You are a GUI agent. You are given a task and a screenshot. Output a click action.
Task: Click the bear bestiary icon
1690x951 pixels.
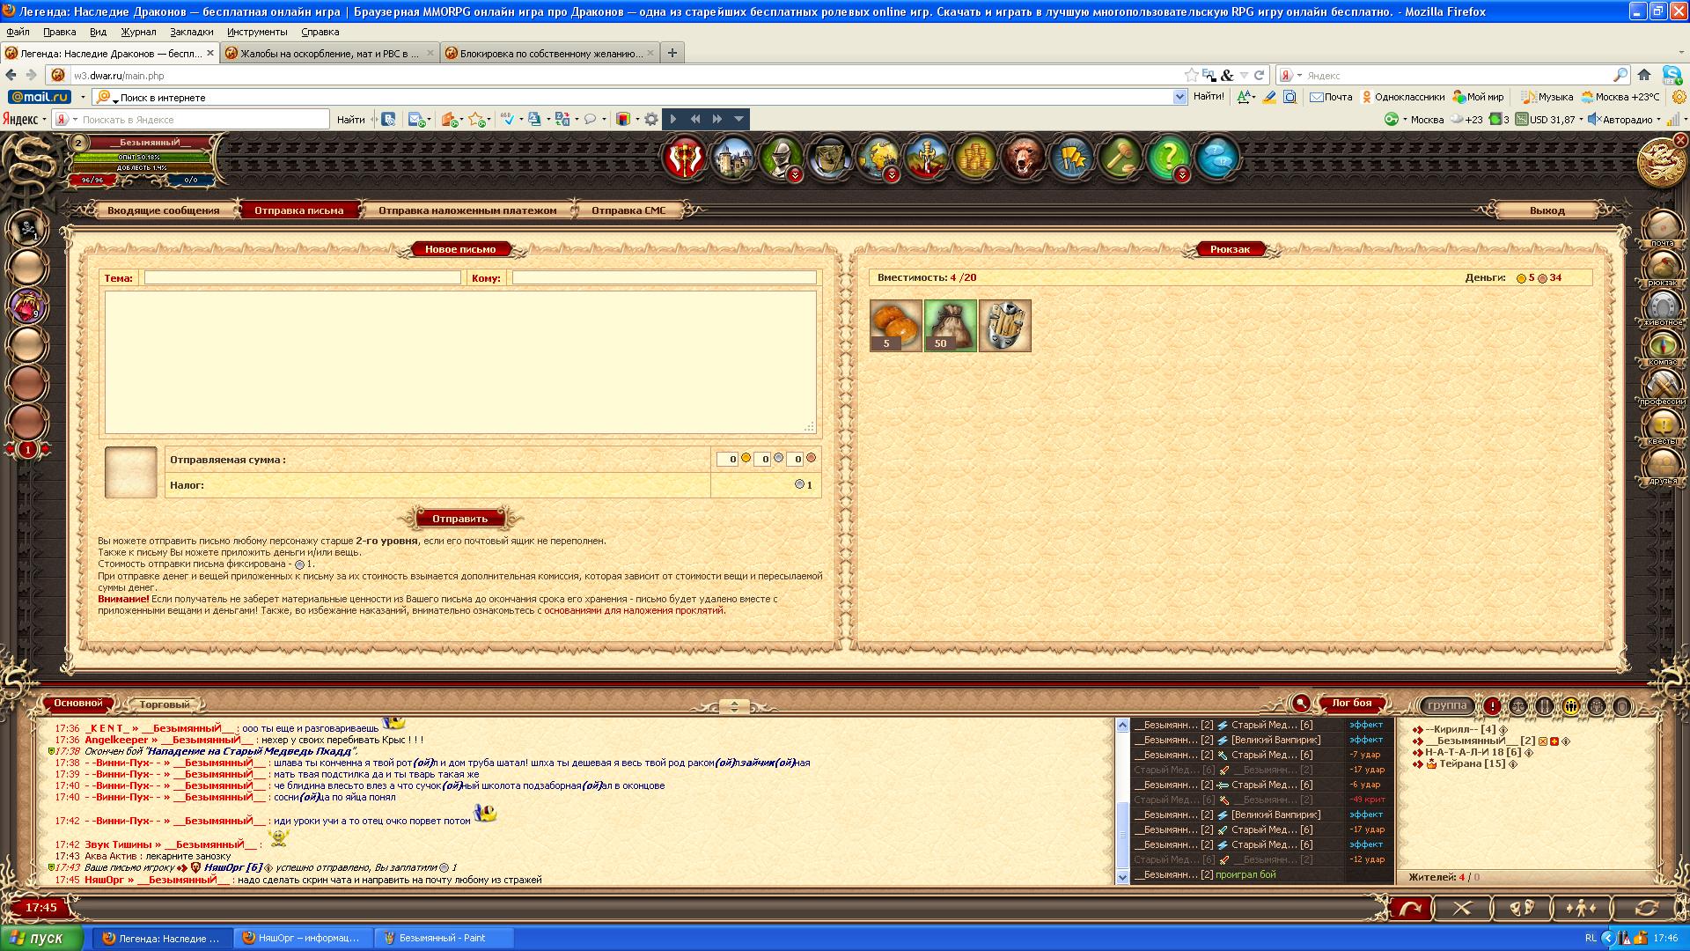1023,158
